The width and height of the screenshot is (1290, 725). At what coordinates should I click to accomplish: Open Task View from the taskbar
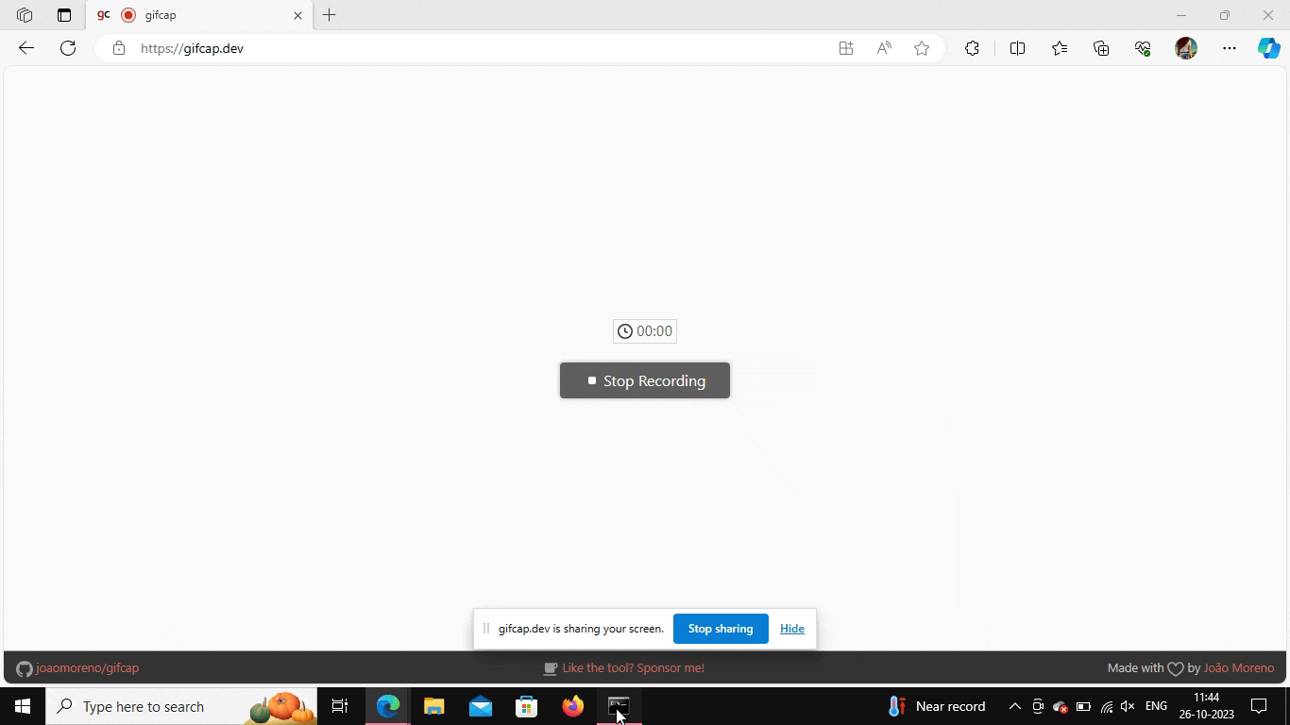click(x=340, y=706)
